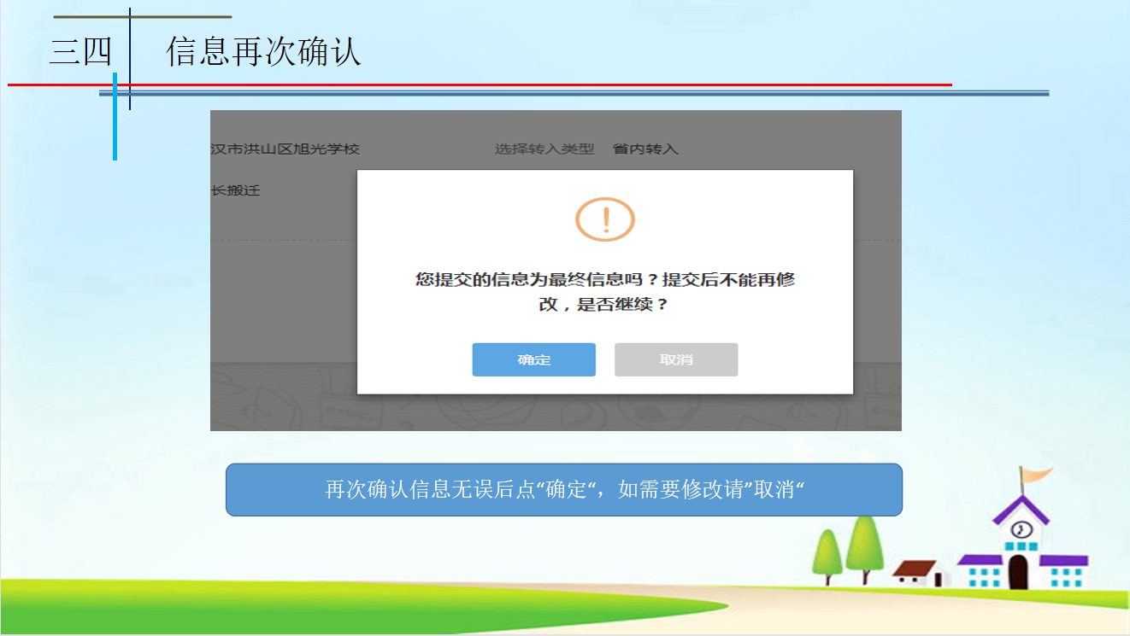Click the small red-roofed house
This screenshot has height=636, width=1130.
(x=918, y=572)
